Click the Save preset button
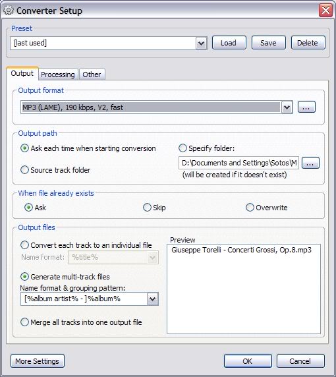 [x=268, y=43]
